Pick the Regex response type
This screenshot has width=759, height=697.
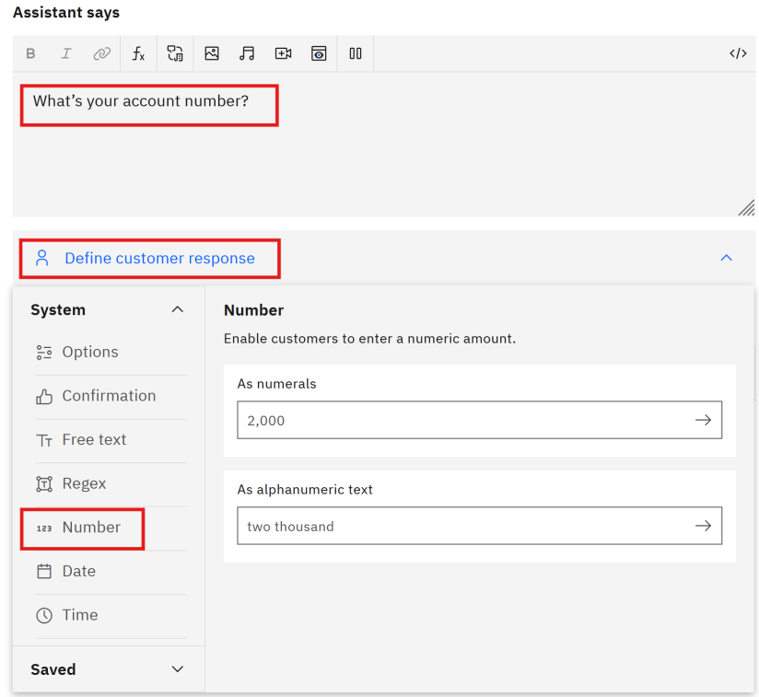pyautogui.click(x=84, y=483)
